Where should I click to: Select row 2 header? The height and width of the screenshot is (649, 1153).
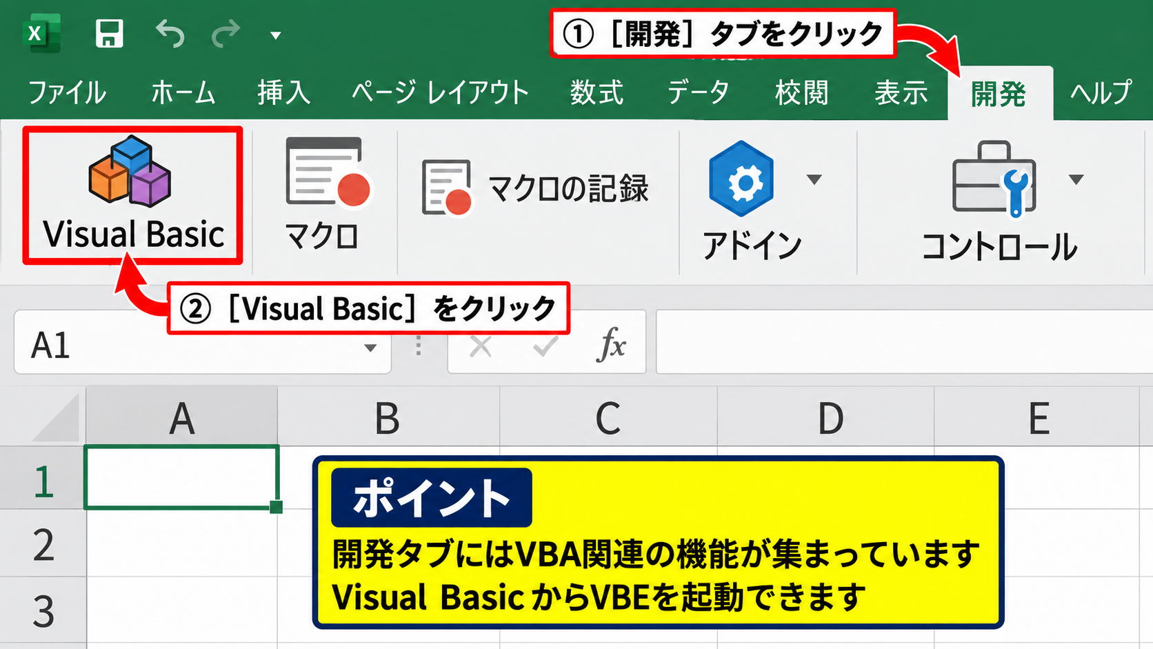click(43, 543)
